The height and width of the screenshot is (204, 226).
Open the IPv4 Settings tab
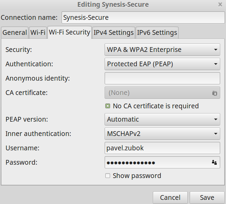point(114,32)
